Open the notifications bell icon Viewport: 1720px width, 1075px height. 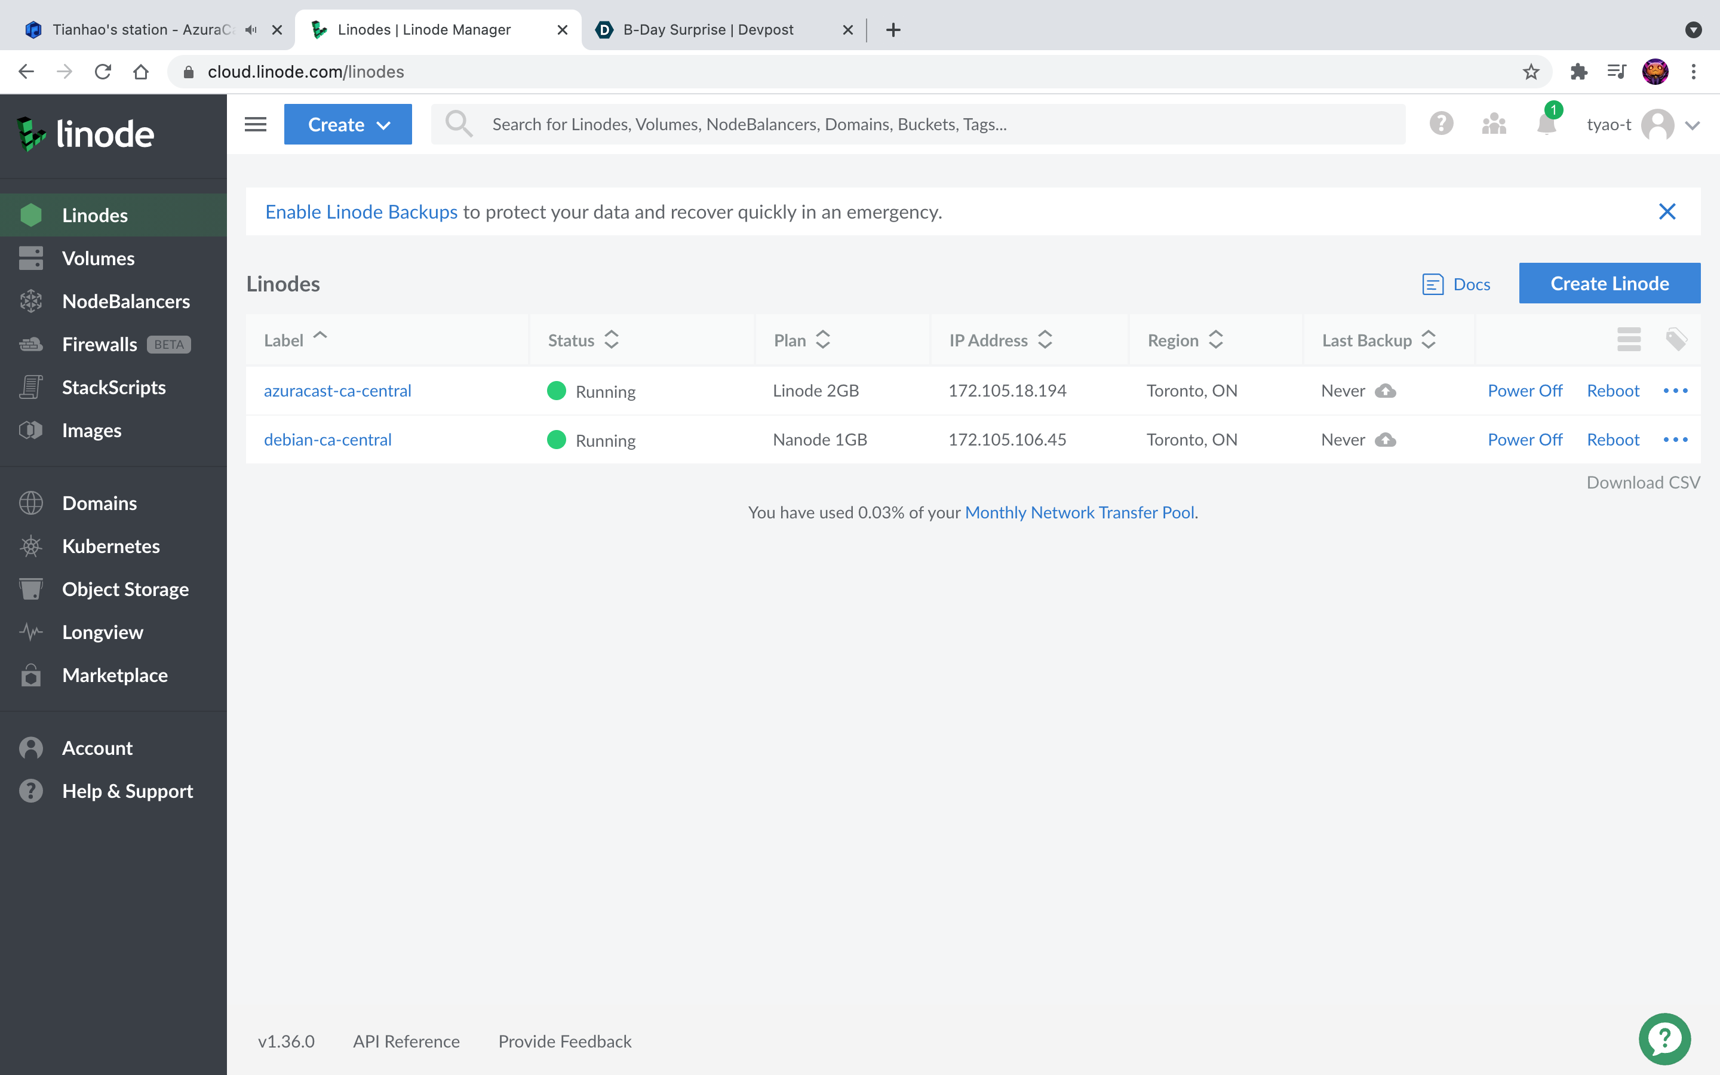[1546, 124]
